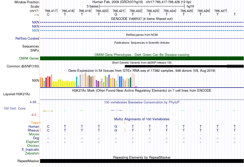Click Multiz Alignments of 100 Vertebrates title
This screenshot has width=244, height=167.
tap(142, 119)
